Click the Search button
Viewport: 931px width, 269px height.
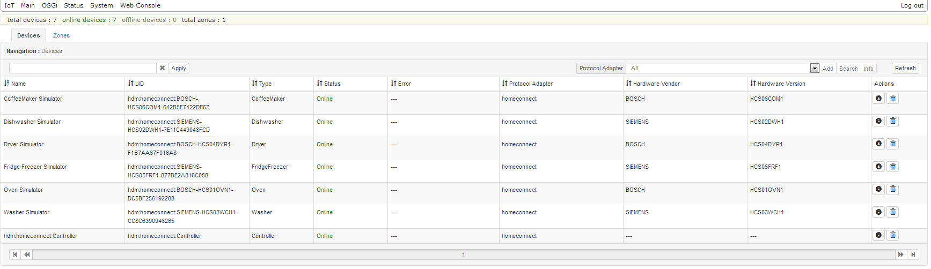848,69
